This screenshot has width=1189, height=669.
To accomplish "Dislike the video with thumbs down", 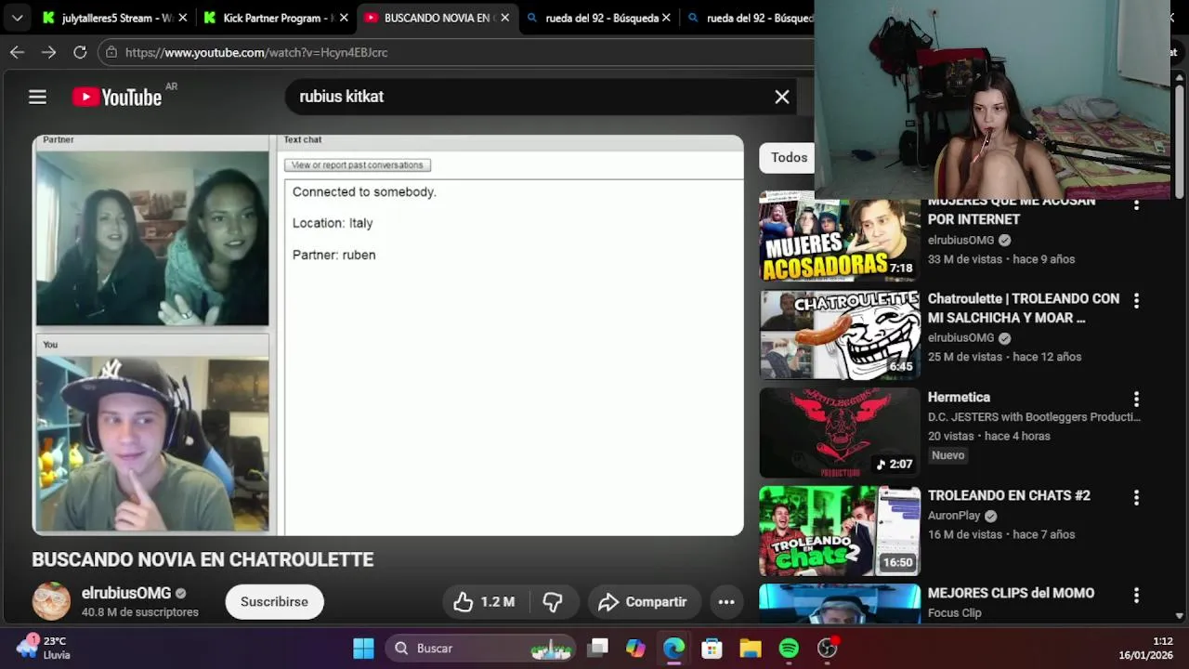I will (553, 602).
